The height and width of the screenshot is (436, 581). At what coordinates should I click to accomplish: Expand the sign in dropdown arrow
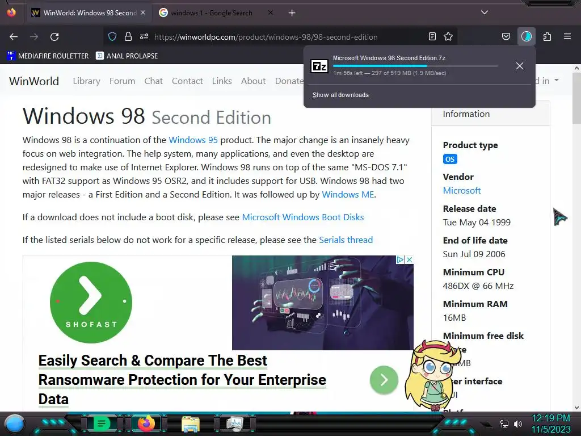click(557, 80)
